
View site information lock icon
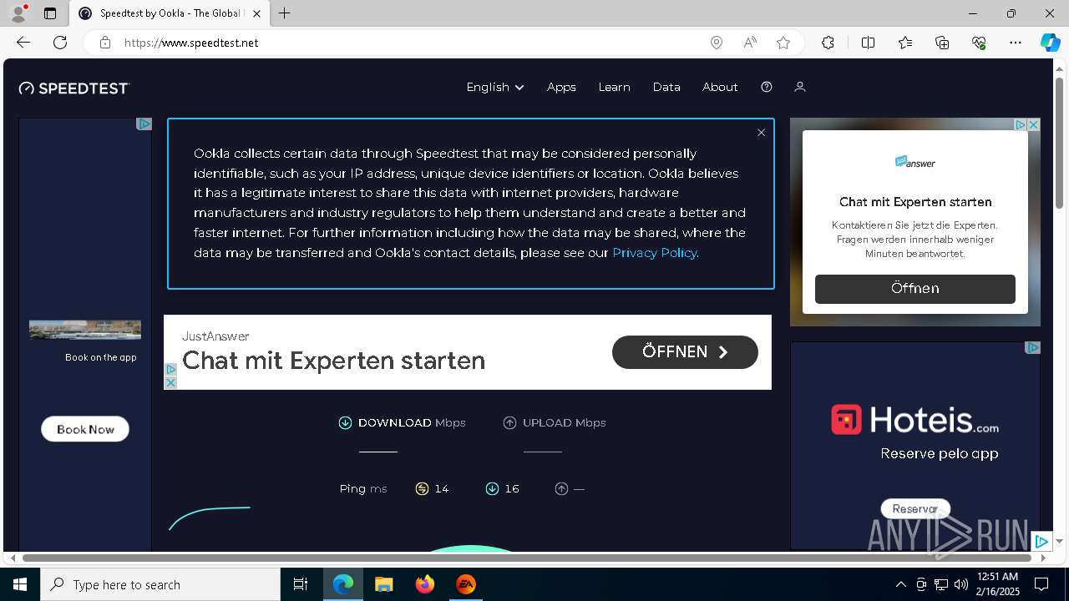[x=104, y=43]
